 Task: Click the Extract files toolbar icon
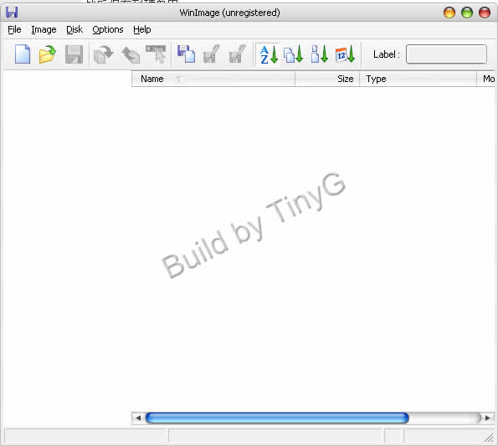click(x=103, y=54)
